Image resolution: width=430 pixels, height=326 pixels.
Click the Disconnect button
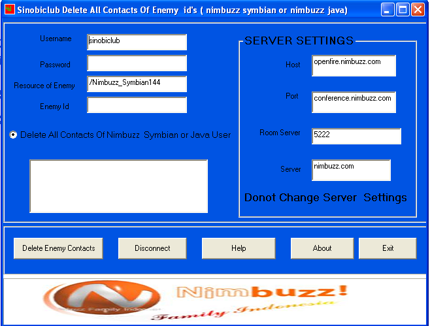pos(152,248)
